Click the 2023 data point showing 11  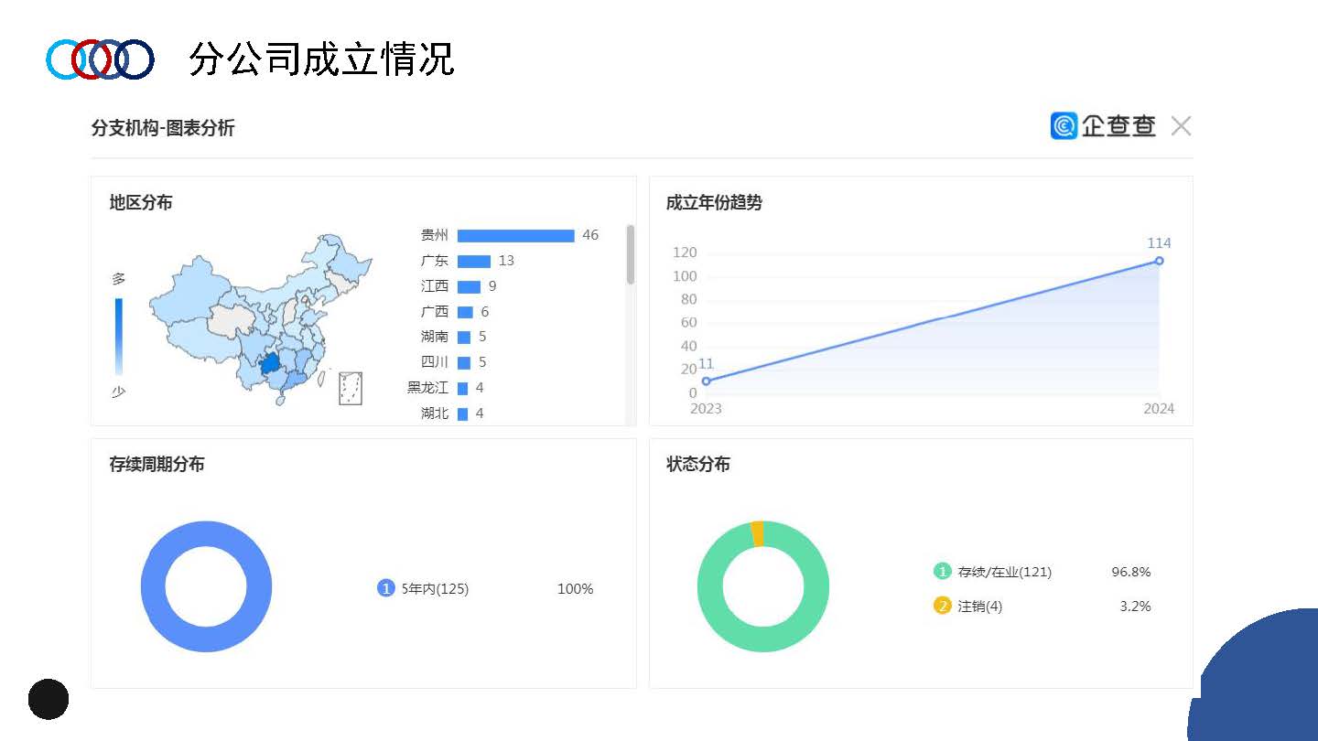click(x=706, y=381)
